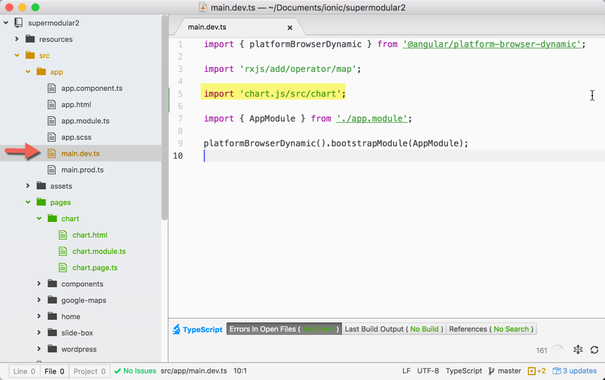605x380 pixels.
Task: Click the Project 0 linter scope button
Action: click(89, 371)
